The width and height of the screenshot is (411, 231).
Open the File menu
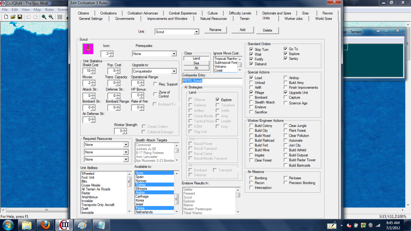tap(5, 9)
